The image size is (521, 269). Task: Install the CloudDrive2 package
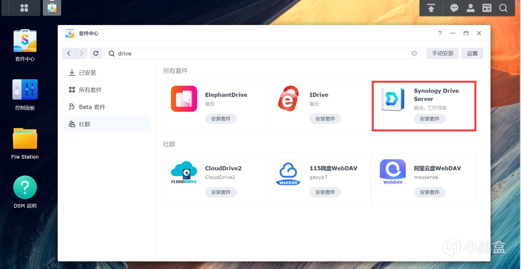pos(221,192)
